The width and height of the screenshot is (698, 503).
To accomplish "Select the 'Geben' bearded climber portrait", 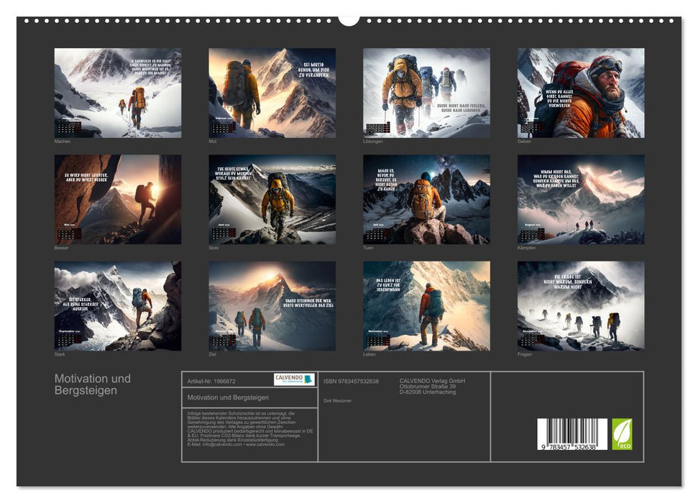I will [x=581, y=93].
